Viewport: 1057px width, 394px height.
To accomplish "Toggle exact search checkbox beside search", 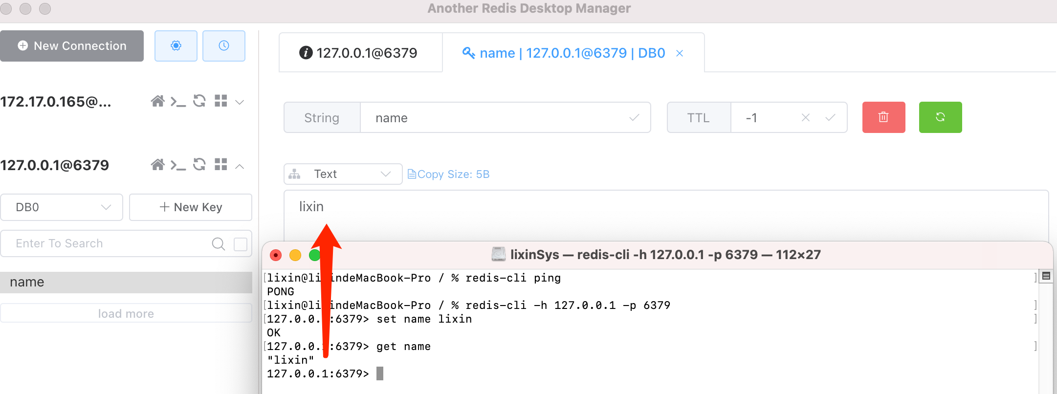I will 241,244.
